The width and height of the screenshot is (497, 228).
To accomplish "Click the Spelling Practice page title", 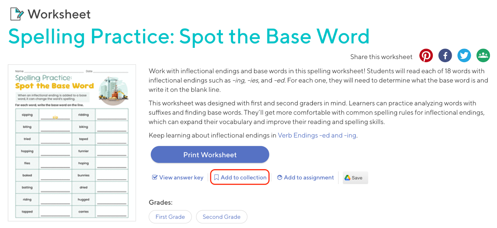I will click(189, 36).
